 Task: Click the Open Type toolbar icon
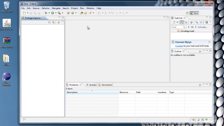tap(82, 13)
